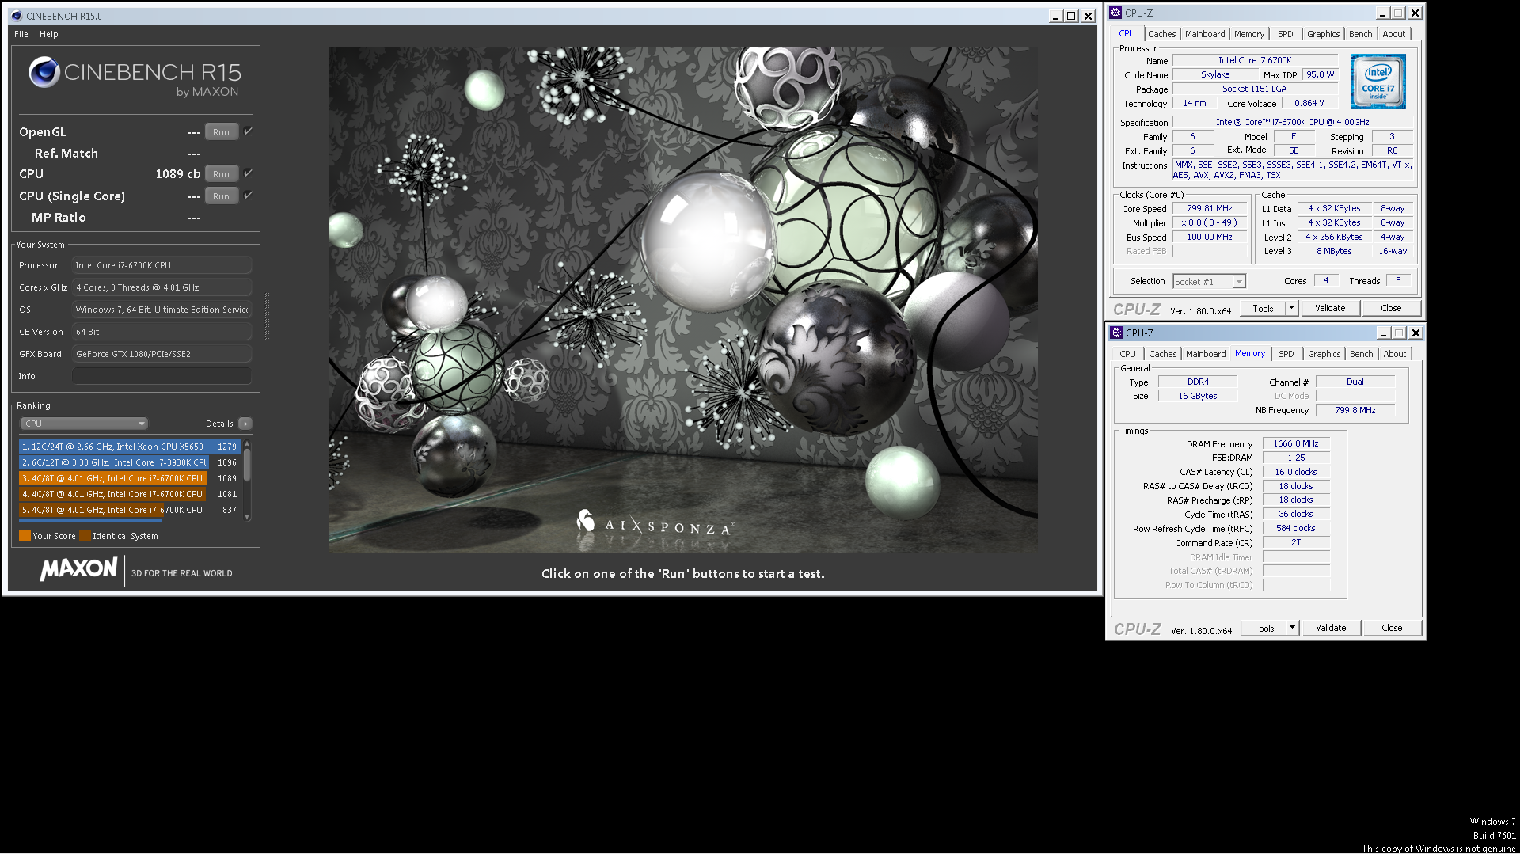Click the 'Identical System' brown legend swatch
The image size is (1520, 855).
pyautogui.click(x=85, y=536)
